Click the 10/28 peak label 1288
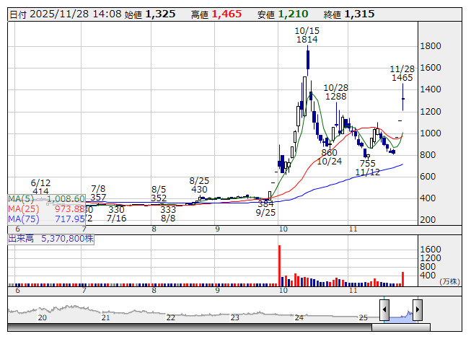Viewport: 471px width, 339px height. [335, 96]
